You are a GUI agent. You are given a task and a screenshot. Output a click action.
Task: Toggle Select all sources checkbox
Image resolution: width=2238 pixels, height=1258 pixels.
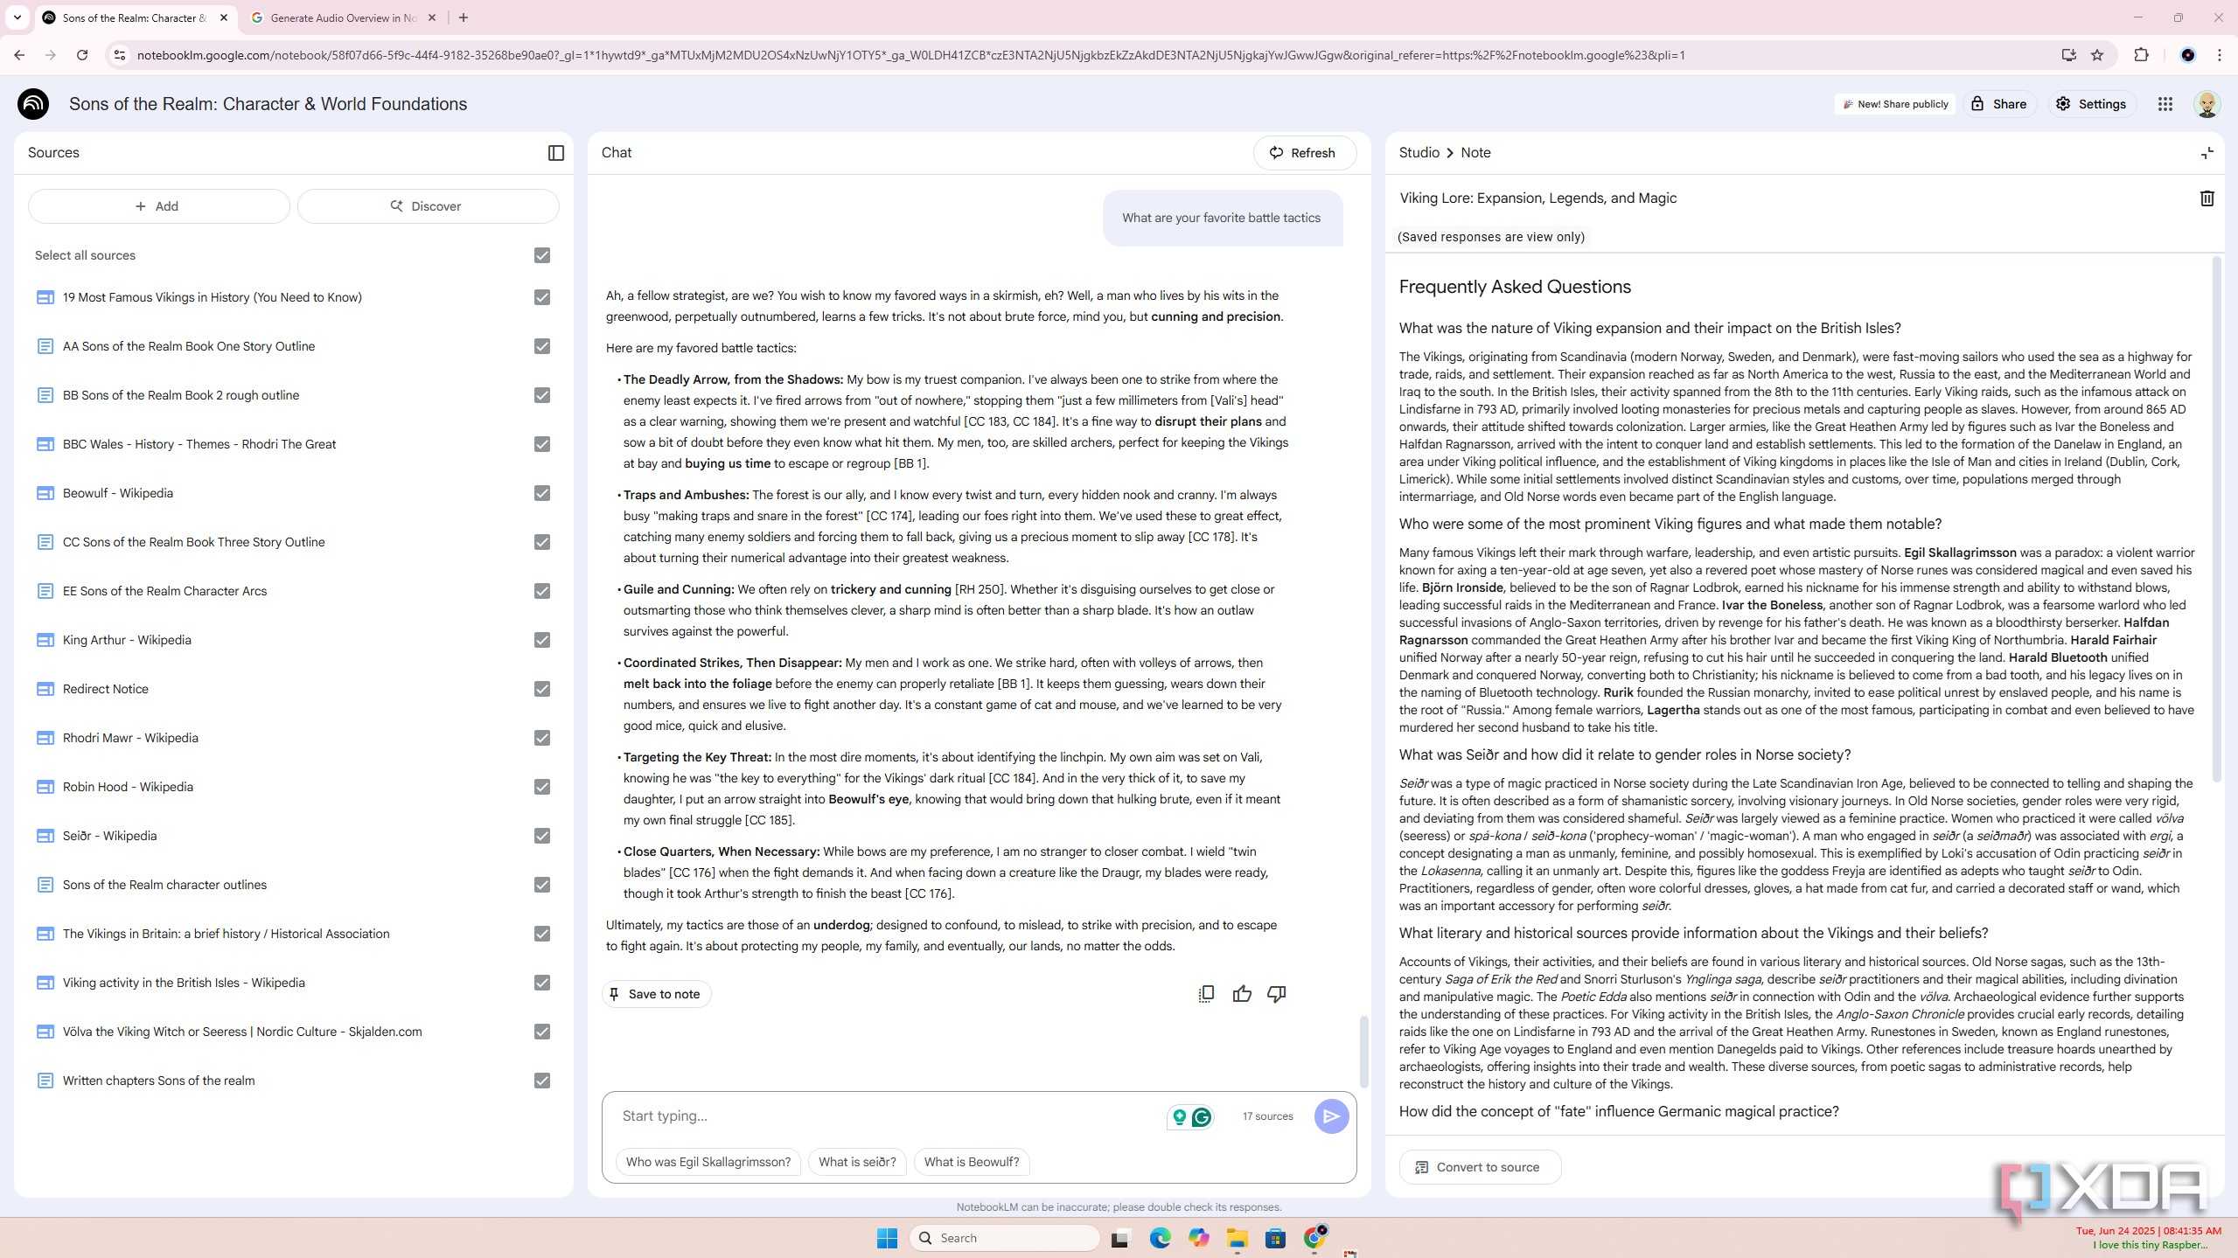[x=542, y=255]
